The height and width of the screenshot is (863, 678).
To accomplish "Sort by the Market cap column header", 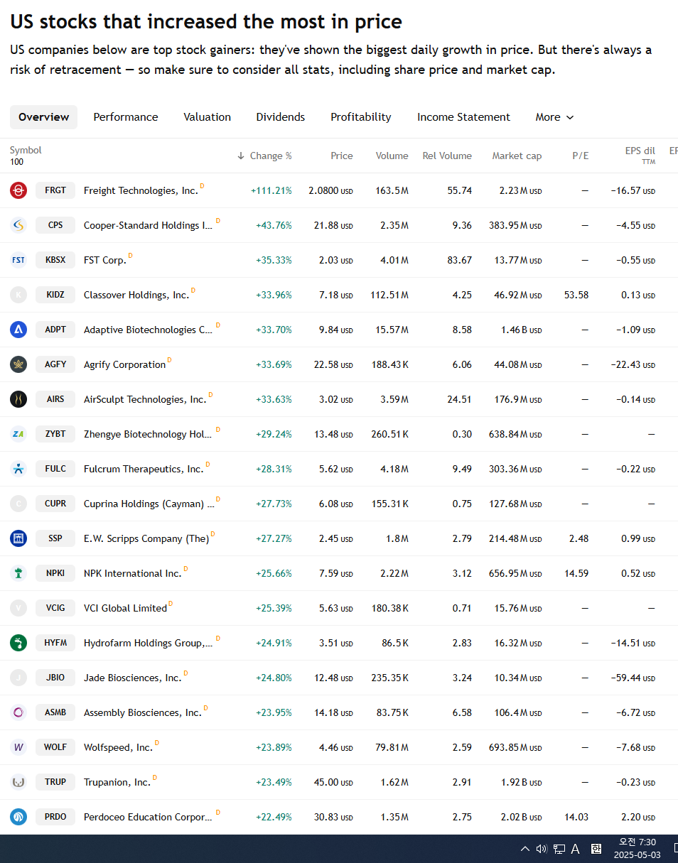I will 517,156.
